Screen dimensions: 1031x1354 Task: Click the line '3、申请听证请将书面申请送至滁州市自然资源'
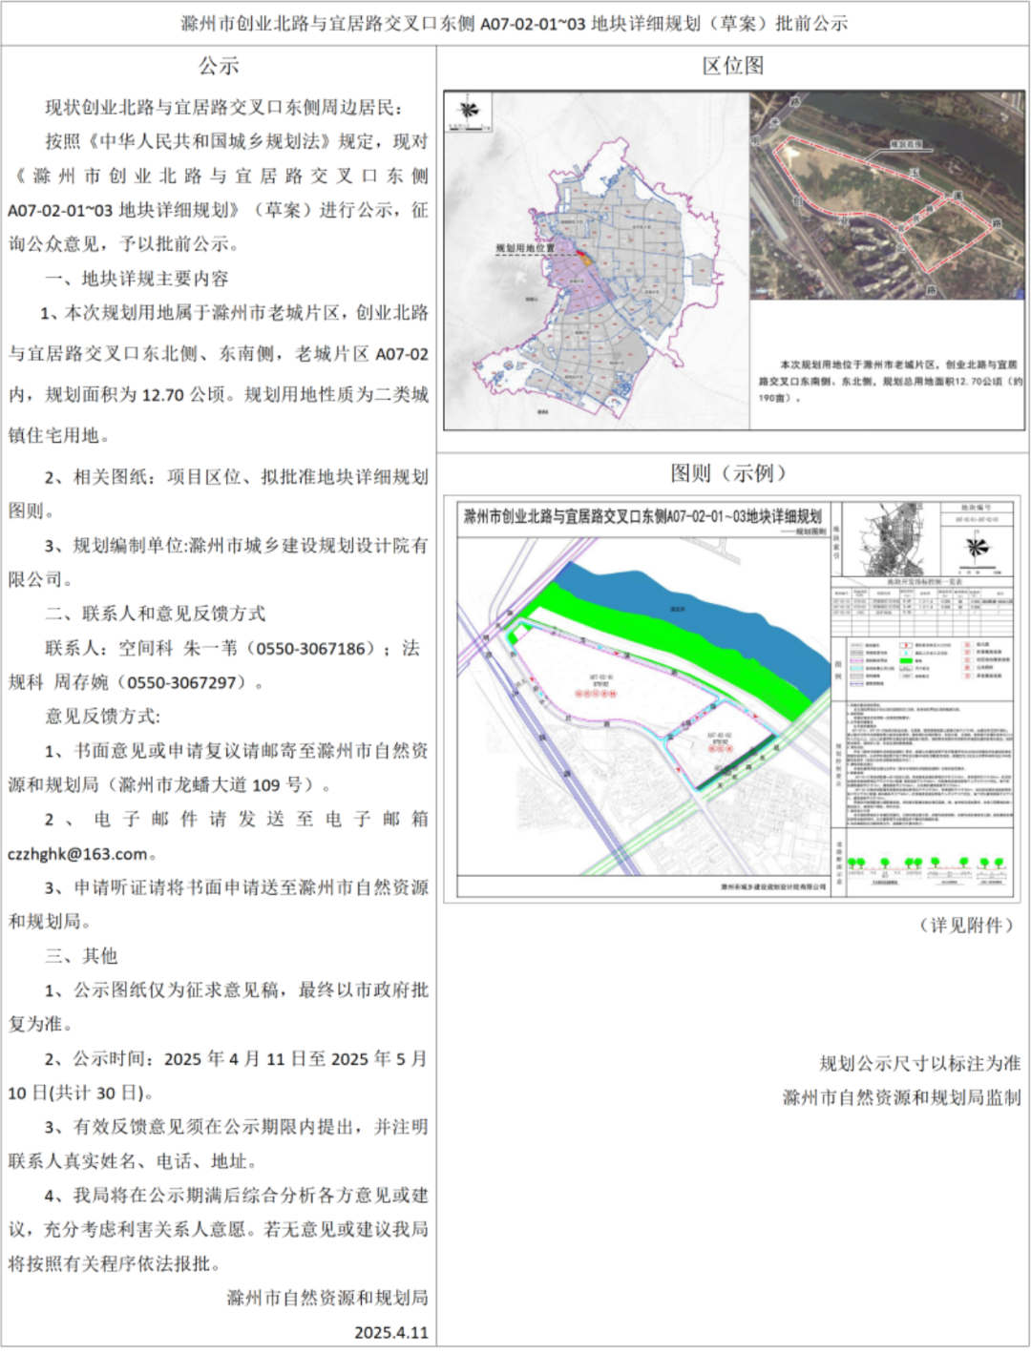click(x=237, y=888)
